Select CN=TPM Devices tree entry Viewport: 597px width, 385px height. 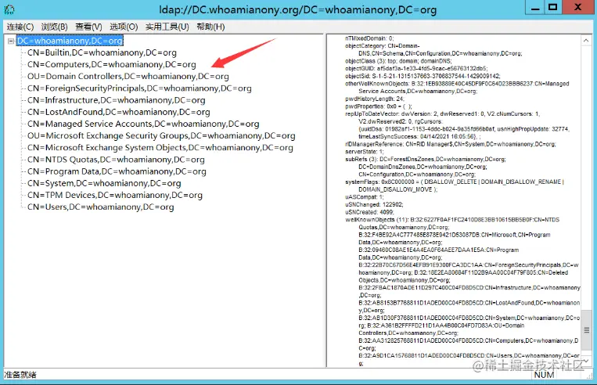pyautogui.click(x=114, y=195)
